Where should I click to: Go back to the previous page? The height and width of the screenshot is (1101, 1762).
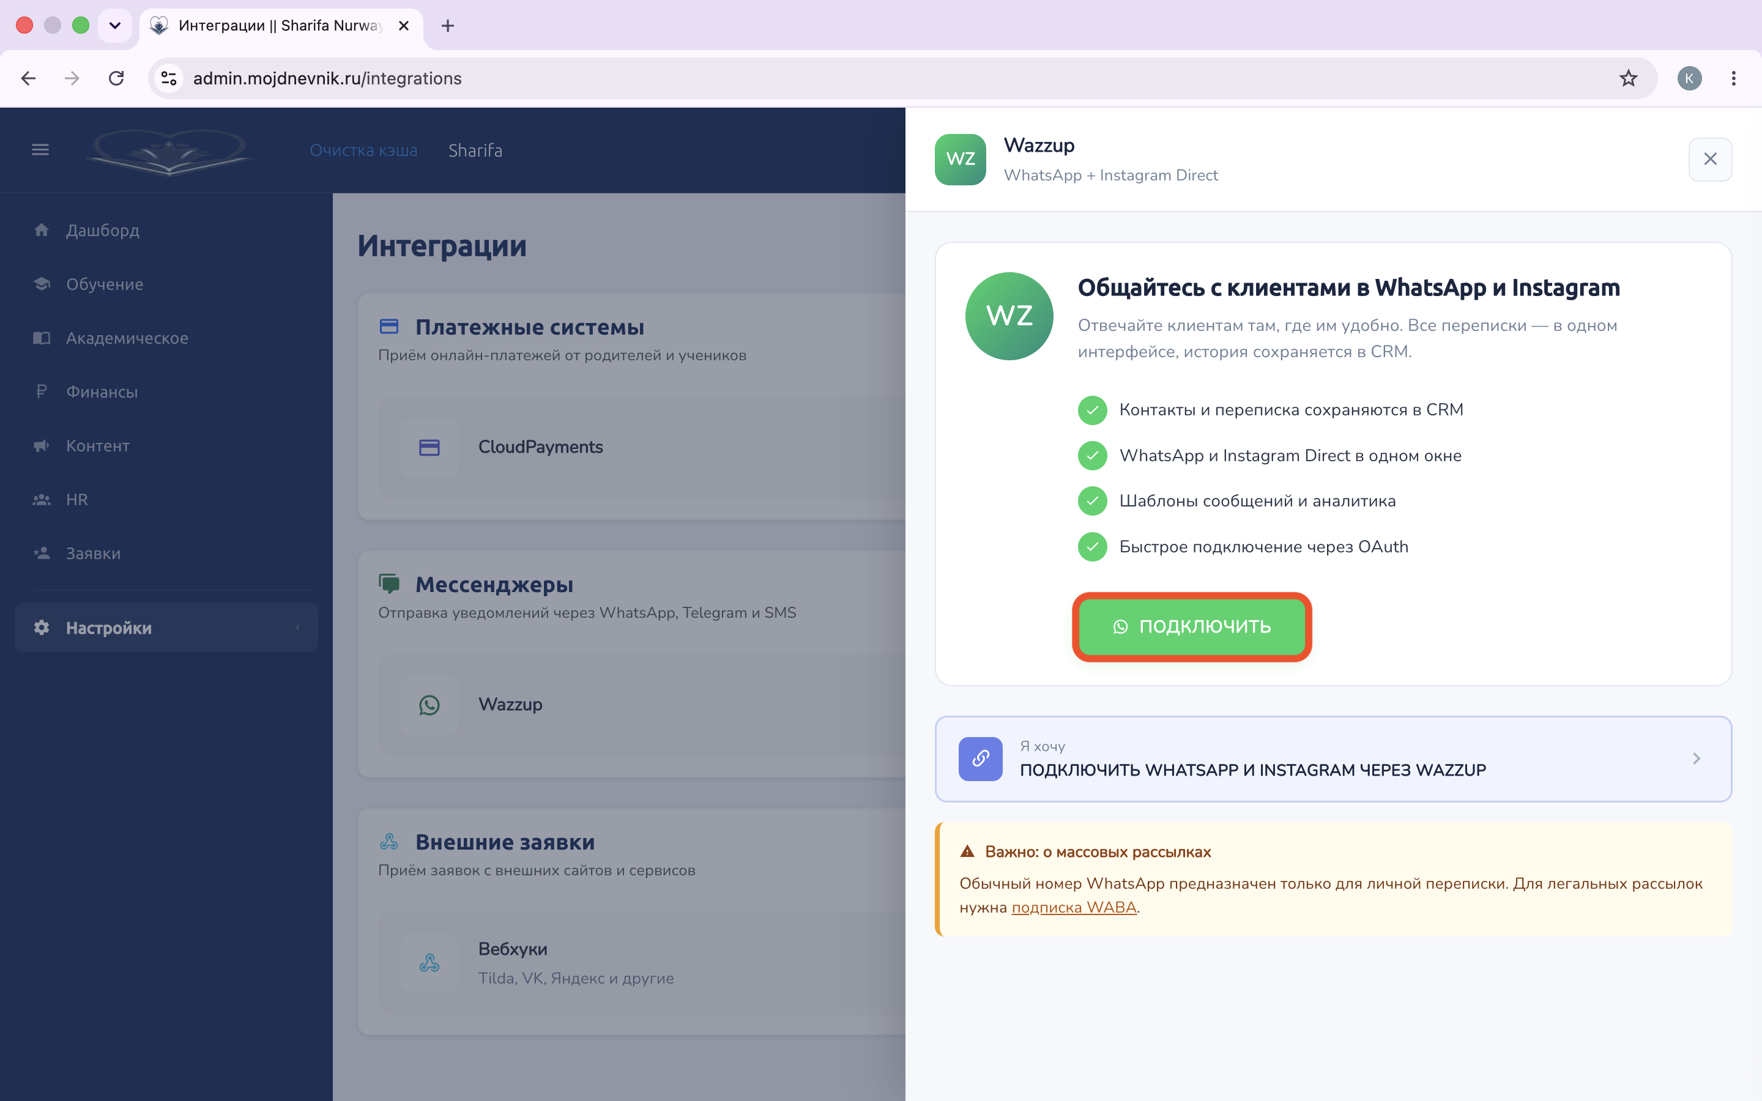tap(28, 78)
